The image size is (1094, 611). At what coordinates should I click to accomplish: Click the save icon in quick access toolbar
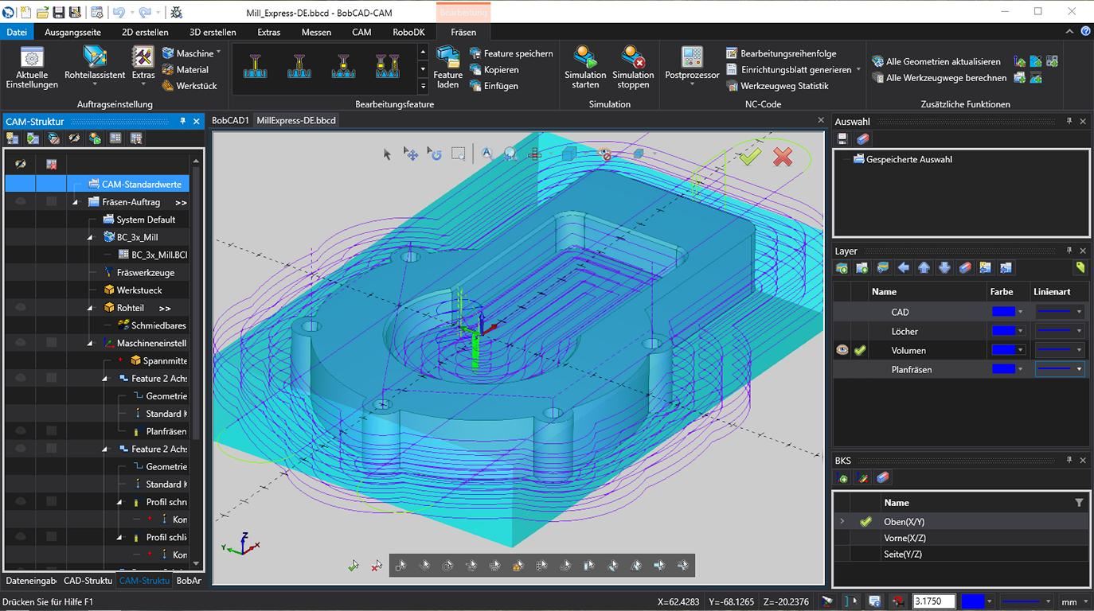(58, 12)
